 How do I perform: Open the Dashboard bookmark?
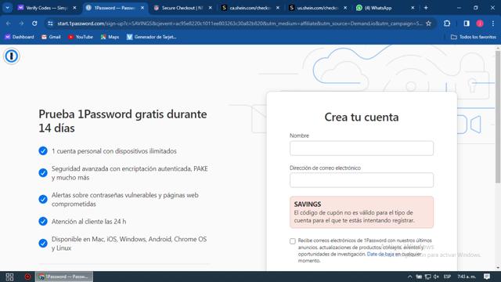coord(20,37)
